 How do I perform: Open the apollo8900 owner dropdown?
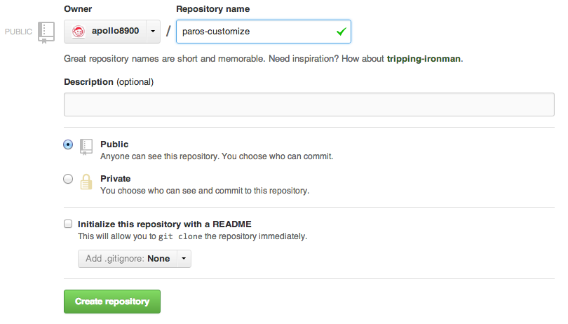[x=112, y=32]
